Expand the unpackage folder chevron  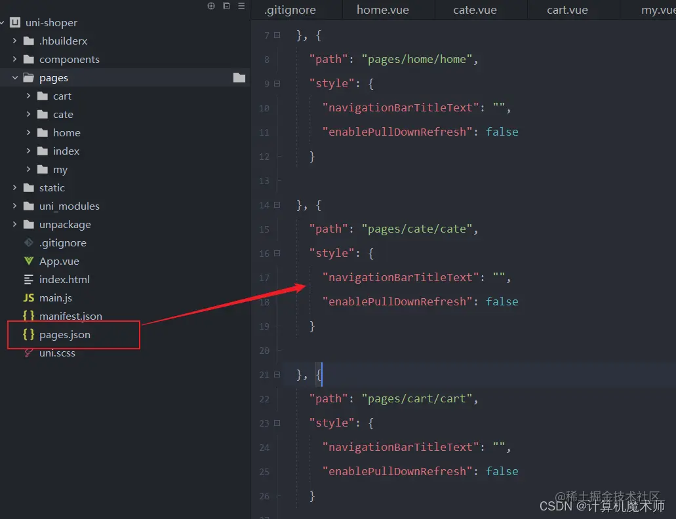(x=14, y=224)
